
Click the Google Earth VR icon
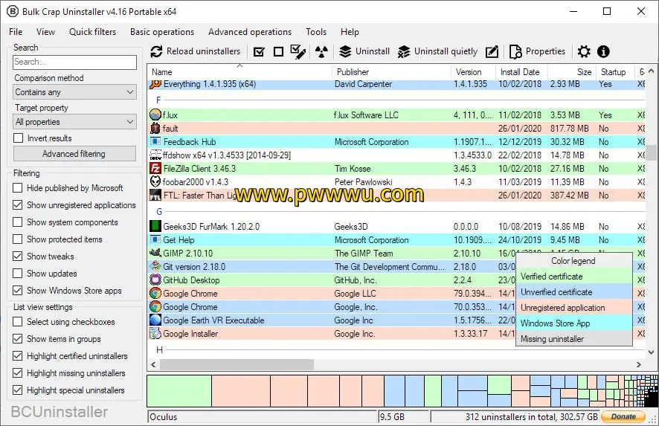tap(155, 320)
